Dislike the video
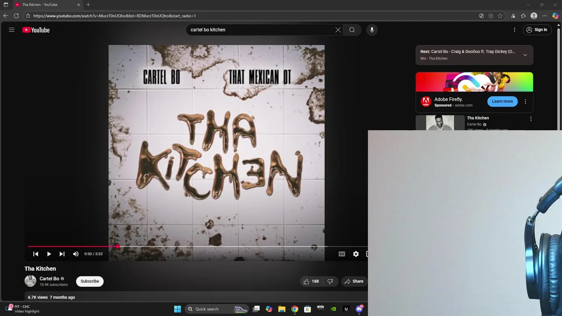The height and width of the screenshot is (316, 562). [x=330, y=281]
